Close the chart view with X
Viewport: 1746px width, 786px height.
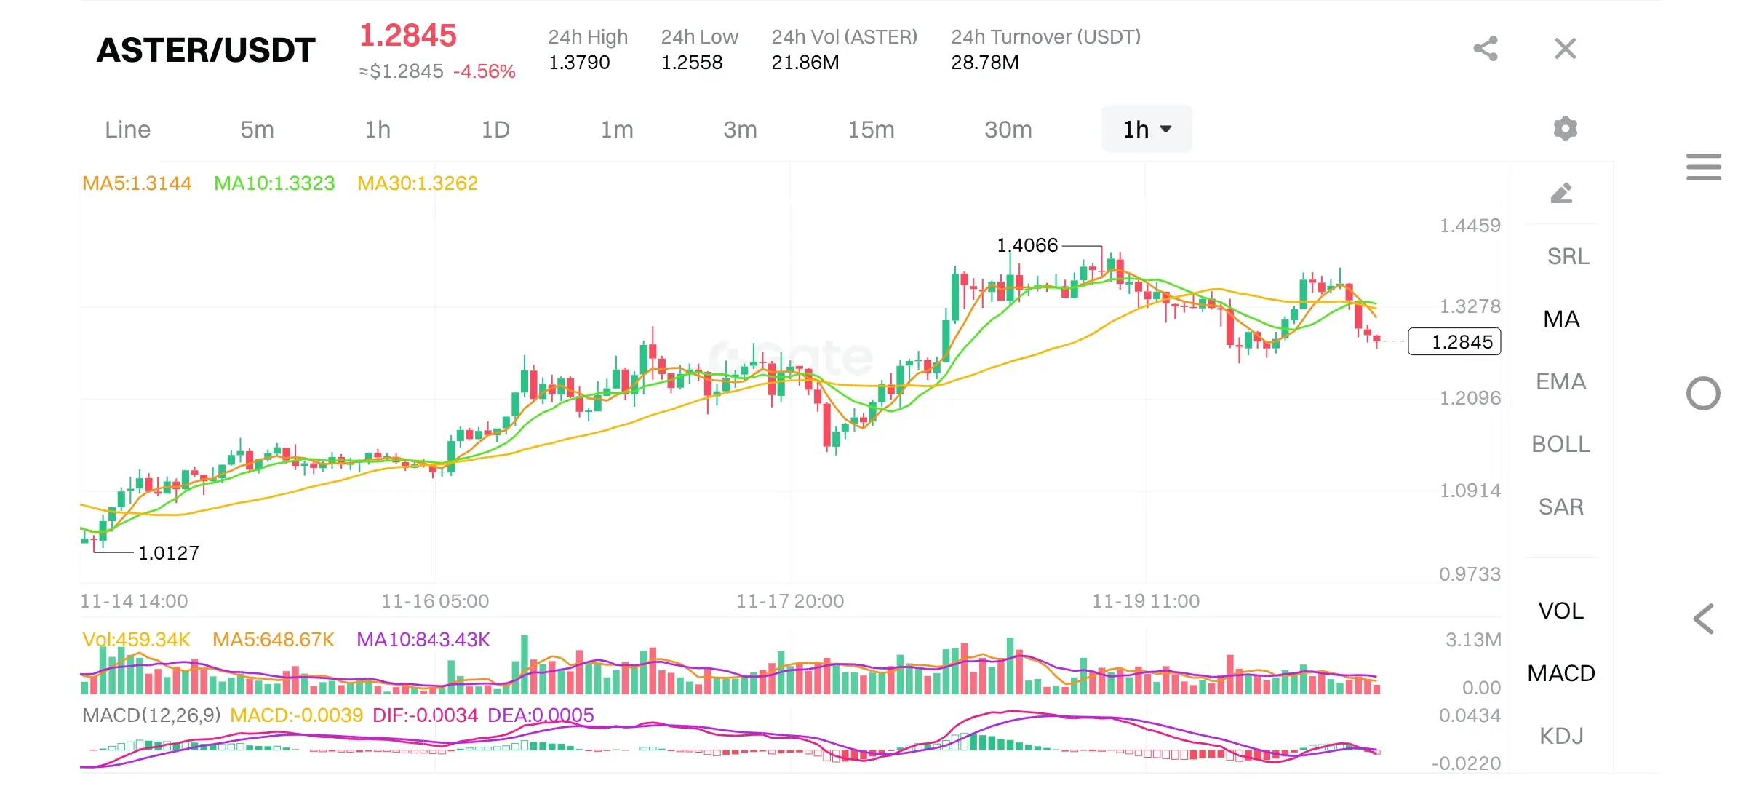tap(1565, 49)
